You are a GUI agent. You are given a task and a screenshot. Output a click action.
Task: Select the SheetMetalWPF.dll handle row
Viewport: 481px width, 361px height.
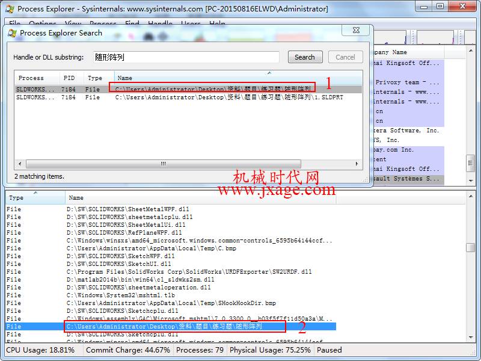pos(171,209)
